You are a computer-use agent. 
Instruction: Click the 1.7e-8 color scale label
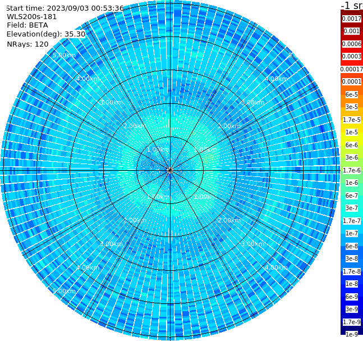point(352,271)
